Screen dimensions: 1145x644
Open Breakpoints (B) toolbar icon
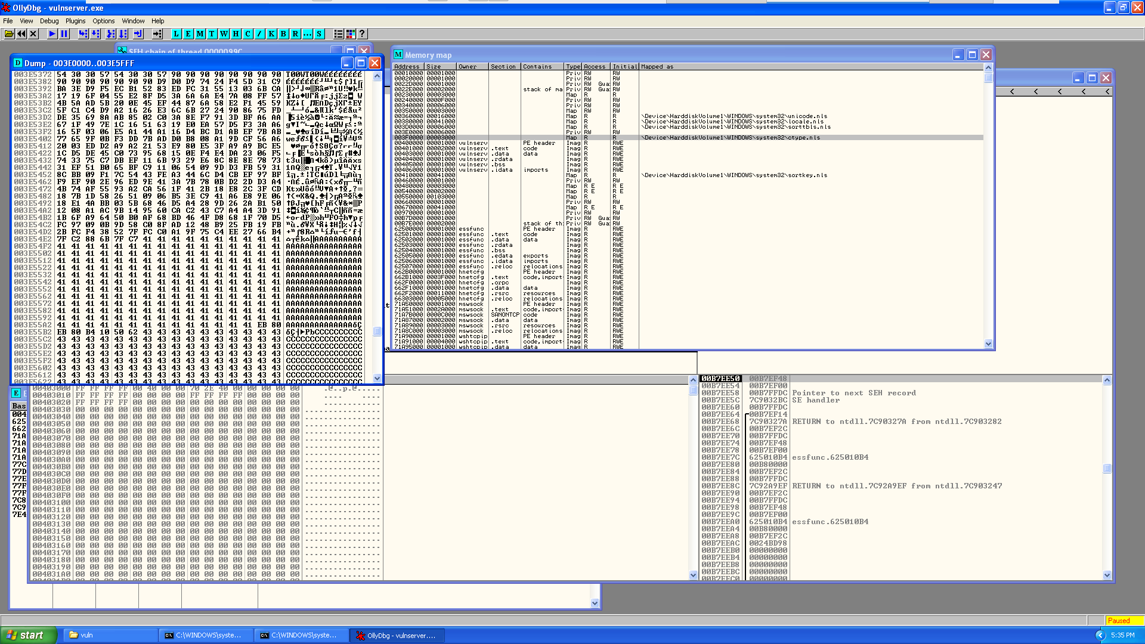coord(284,34)
